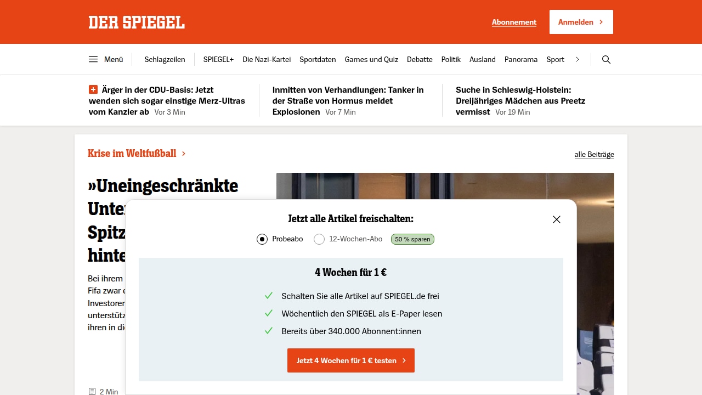Click the Abonnement link in the header
Screen dimensions: 702x395
[514, 22]
